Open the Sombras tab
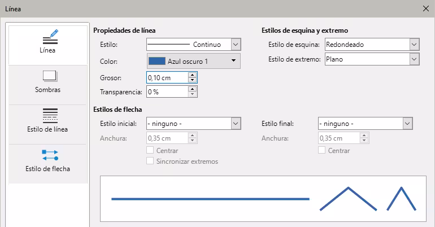The height and width of the screenshot is (227, 435). [x=47, y=85]
